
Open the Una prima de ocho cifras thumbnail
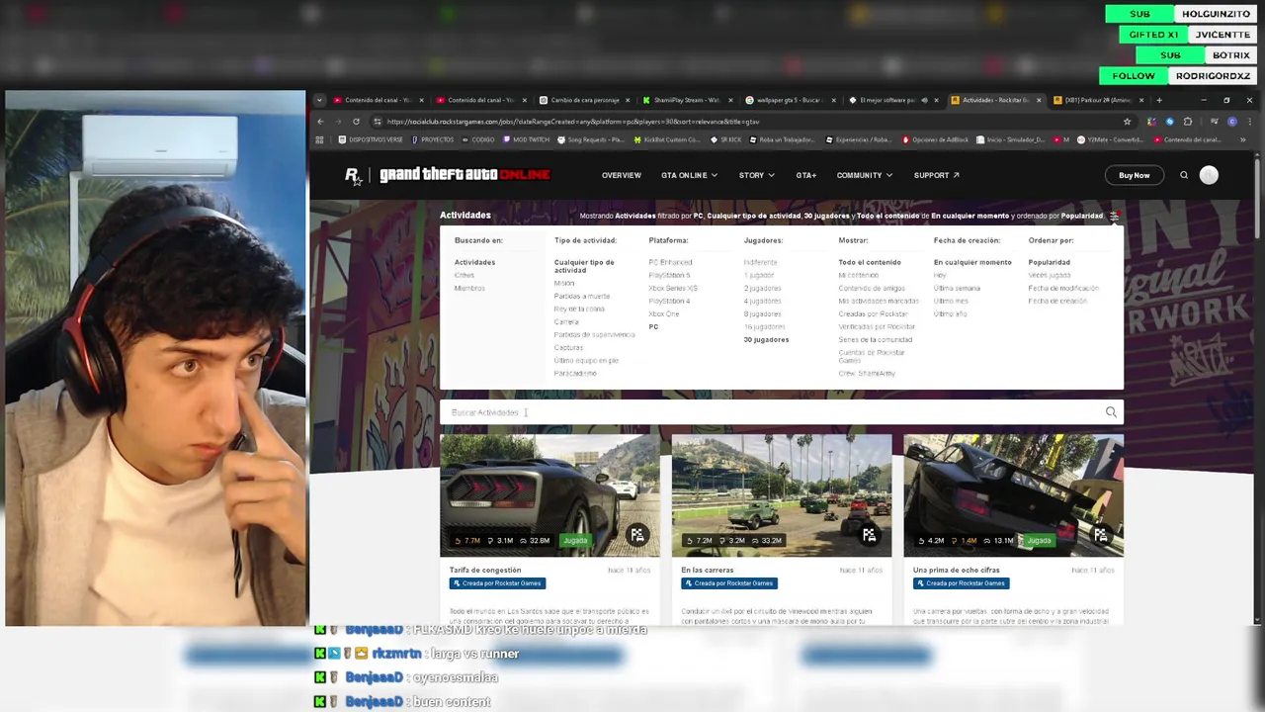[x=1013, y=494]
